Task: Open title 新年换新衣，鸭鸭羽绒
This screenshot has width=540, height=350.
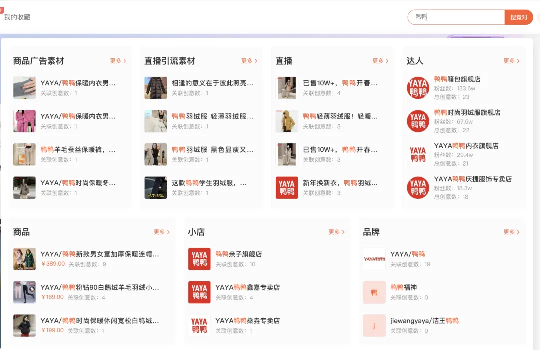Action: pyautogui.click(x=340, y=183)
